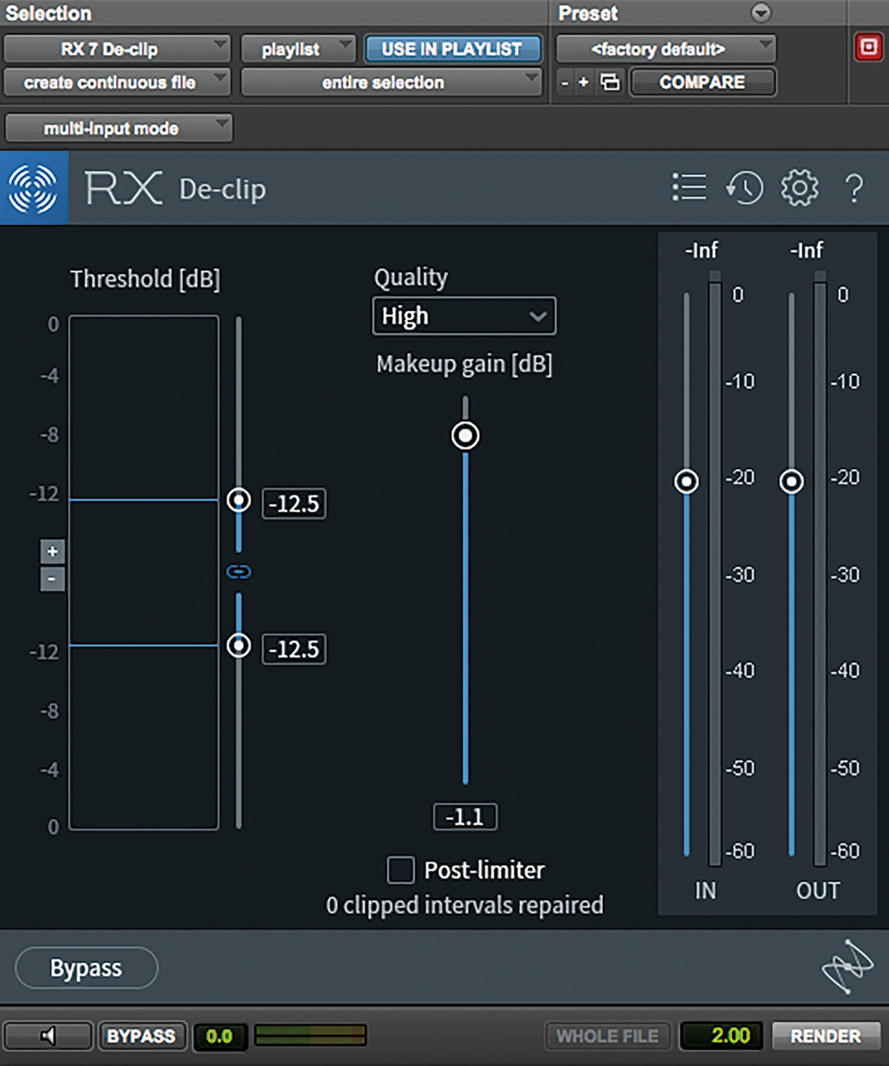The width and height of the screenshot is (889, 1066).
Task: Click the '0 clipped intervals repaired' text
Action: (464, 905)
